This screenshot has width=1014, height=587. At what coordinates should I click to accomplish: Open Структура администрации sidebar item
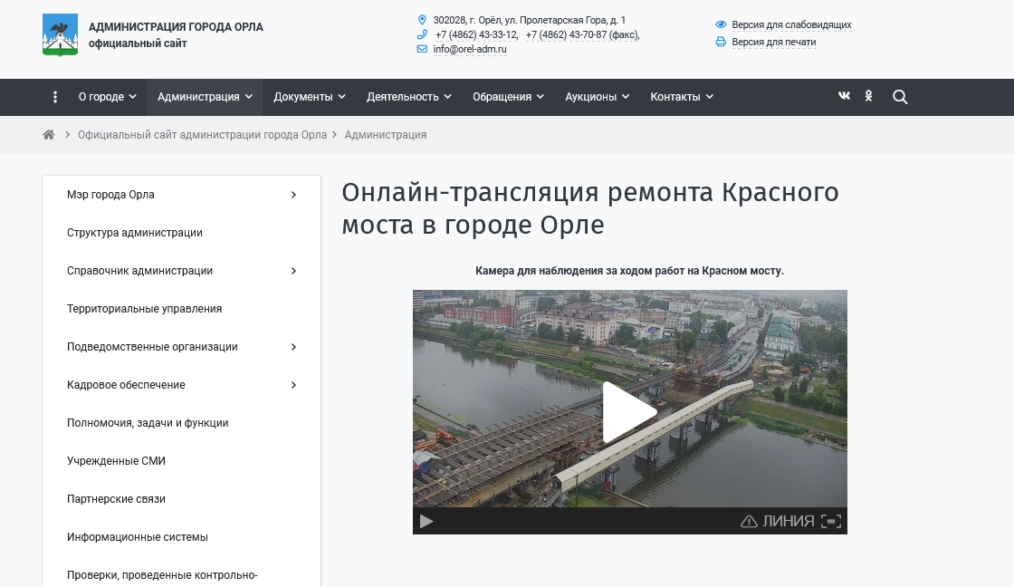click(135, 233)
